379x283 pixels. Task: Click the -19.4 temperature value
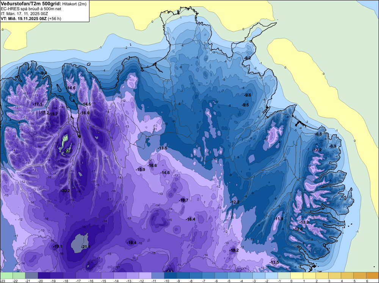point(132,243)
